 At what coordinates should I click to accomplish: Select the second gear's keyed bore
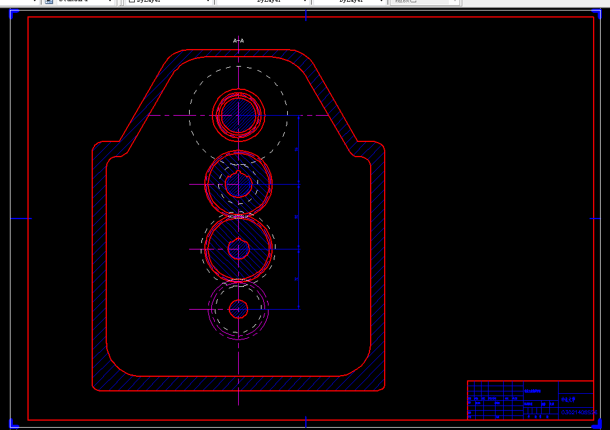(238, 184)
